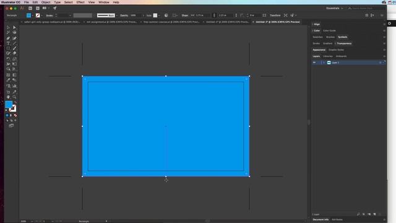
Task: Select the Line Segment tool
Action: pos(14,43)
